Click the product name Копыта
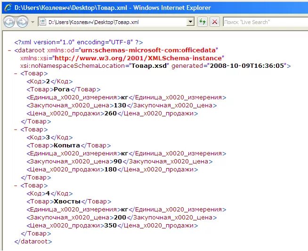308x251 pixels. 67,146
